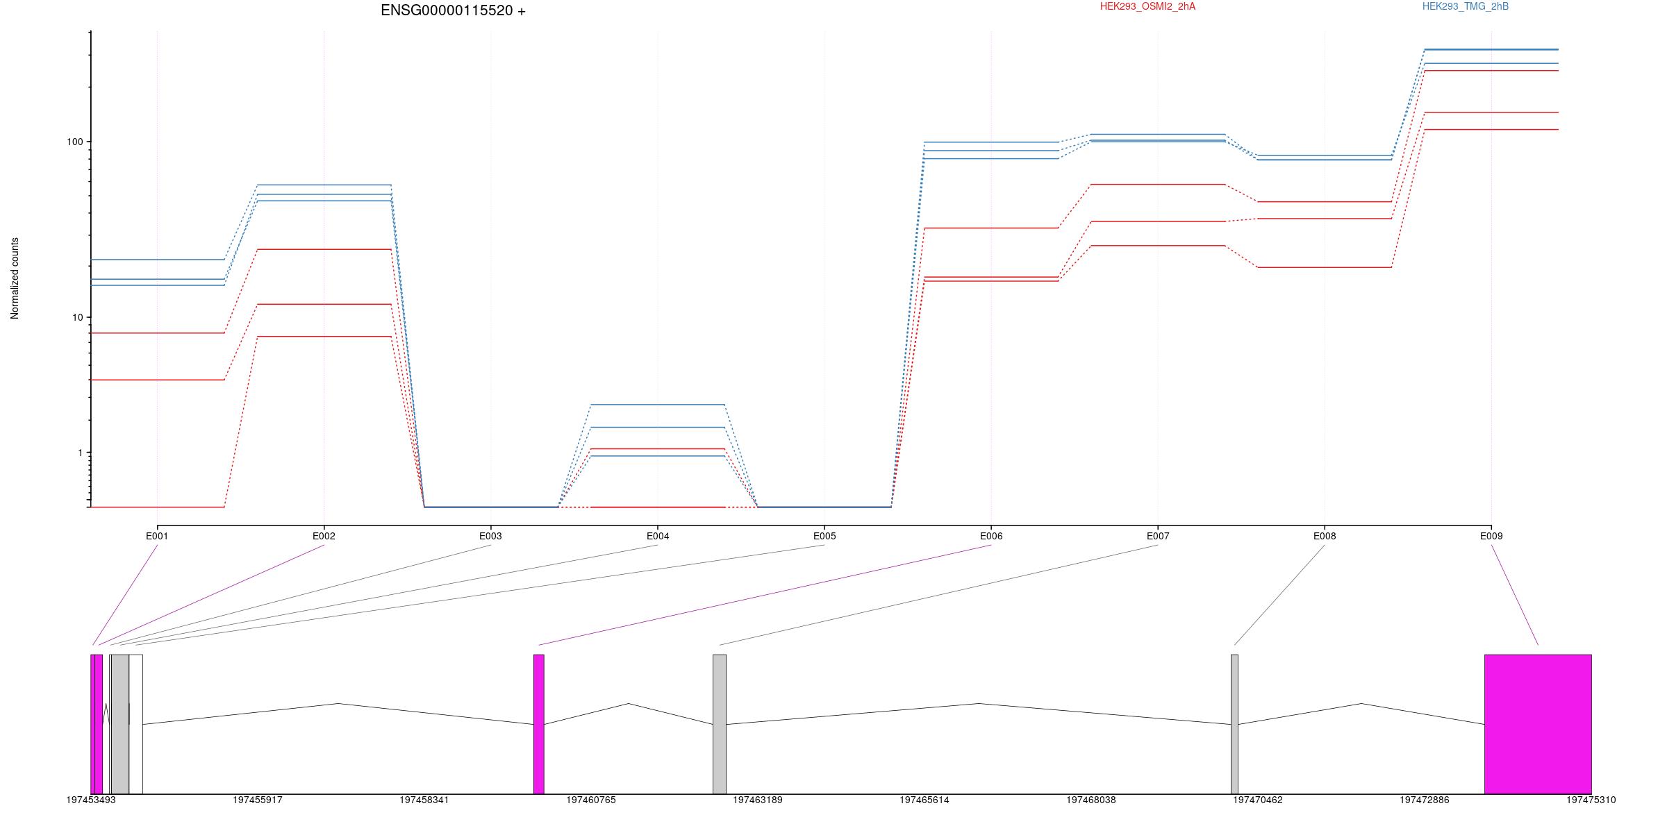Click genomic coordinate 197470462
The image size is (1667, 833).
point(1258,800)
